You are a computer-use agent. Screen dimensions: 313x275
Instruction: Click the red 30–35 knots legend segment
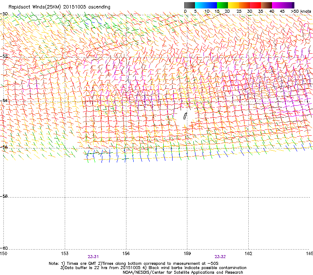[x=255, y=5]
